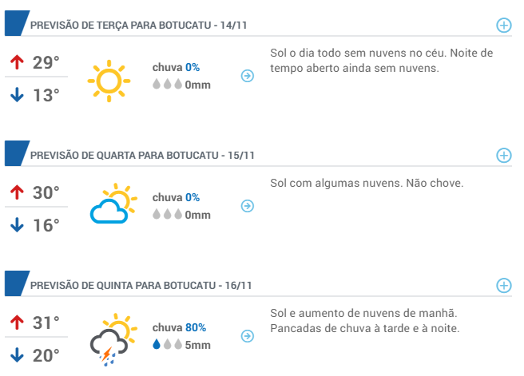Click the blue down arrow beside 13°
524x376 pixels.
17,95
